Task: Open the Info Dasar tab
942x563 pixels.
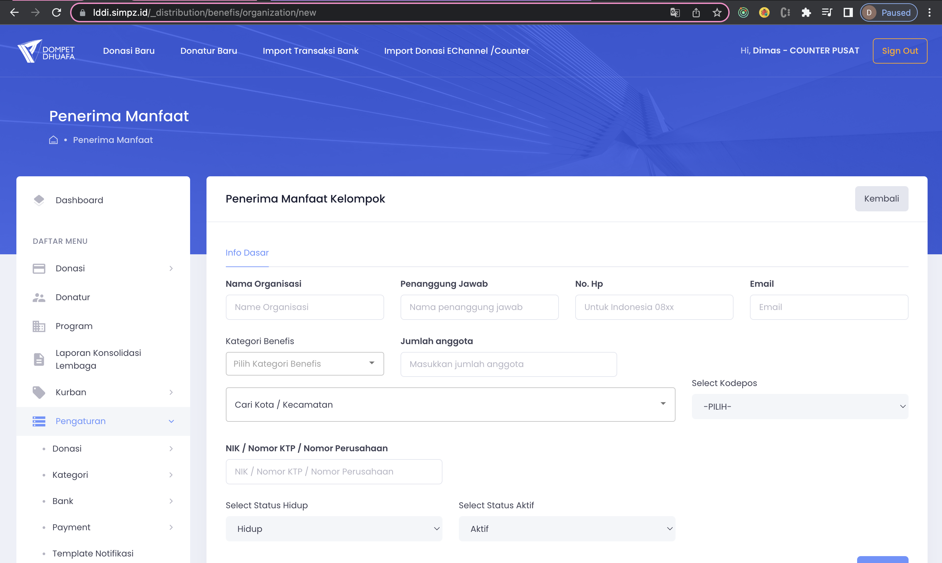Action: (247, 253)
